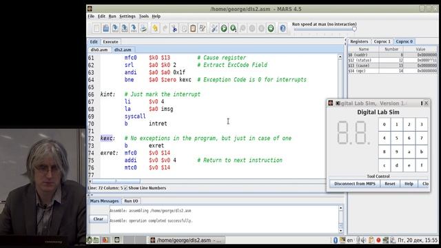Redo the last edit toolbar icon
441x248 pixels.
tap(165, 28)
